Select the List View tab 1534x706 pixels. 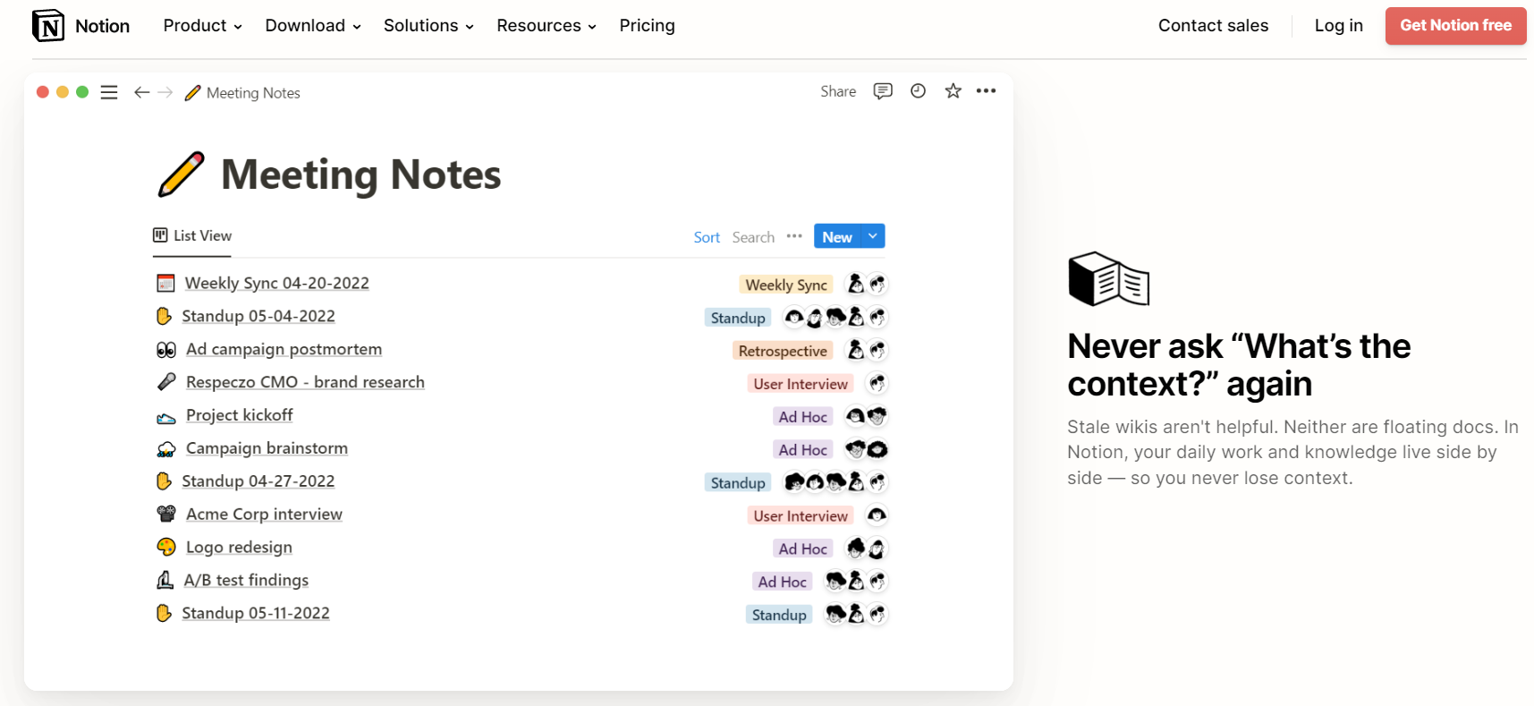tap(192, 236)
